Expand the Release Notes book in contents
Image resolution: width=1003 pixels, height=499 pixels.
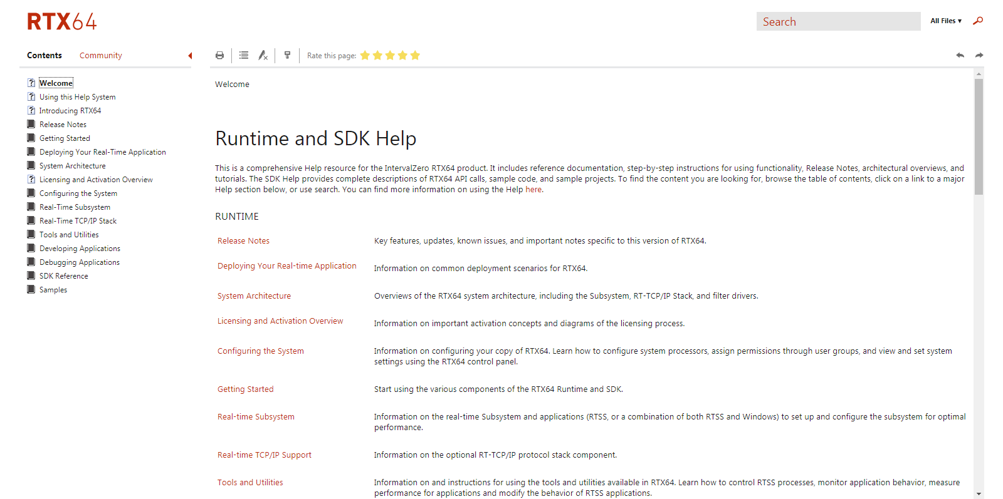pyautogui.click(x=31, y=124)
